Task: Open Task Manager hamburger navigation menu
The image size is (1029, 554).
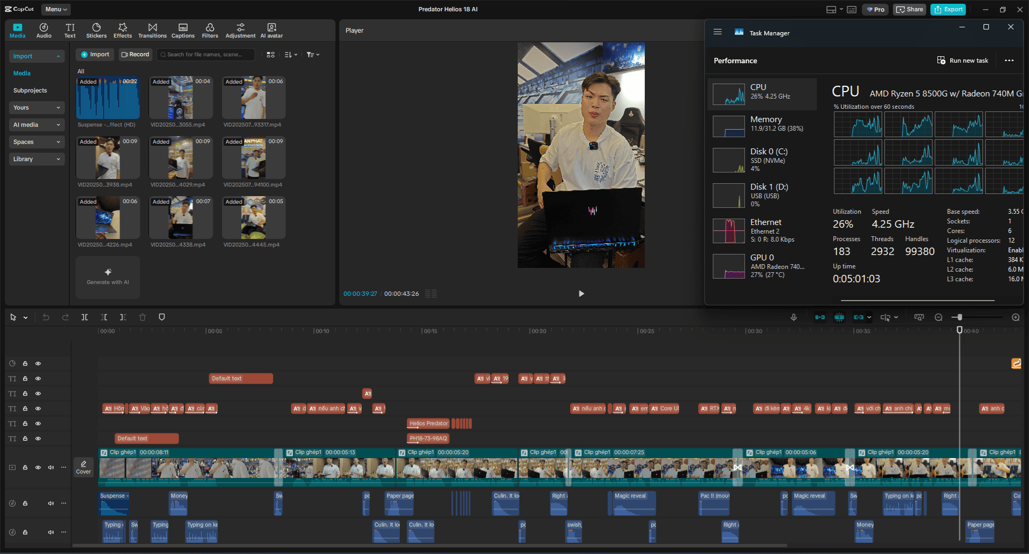Action: tap(718, 32)
